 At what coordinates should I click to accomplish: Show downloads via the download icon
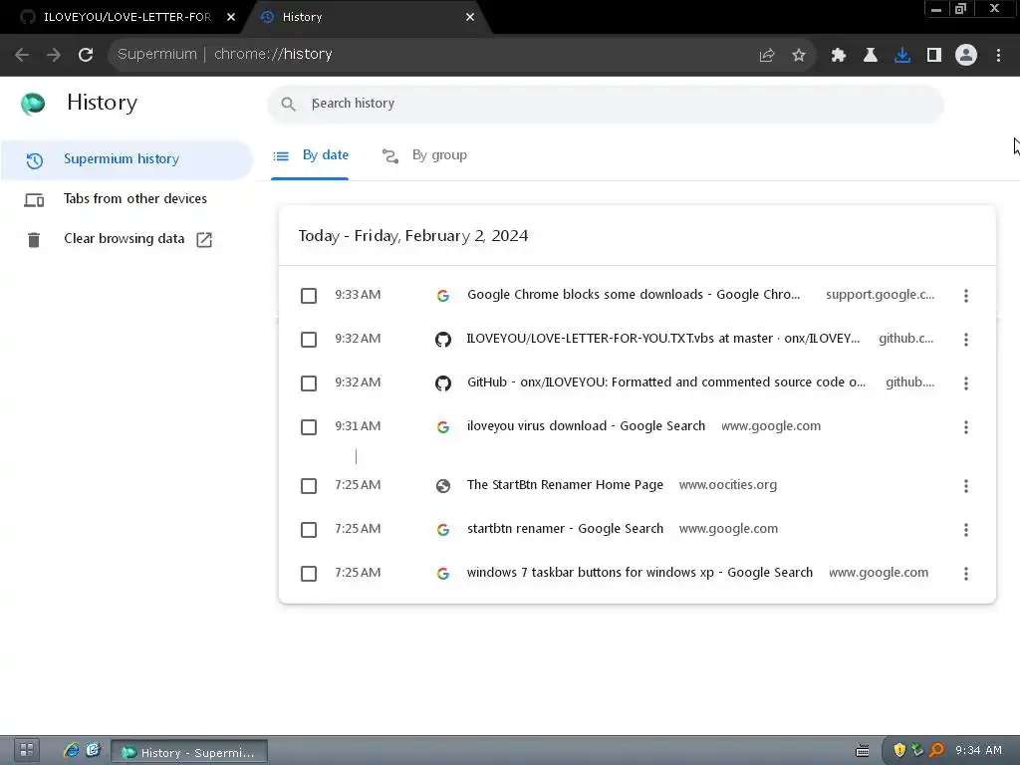(902, 56)
